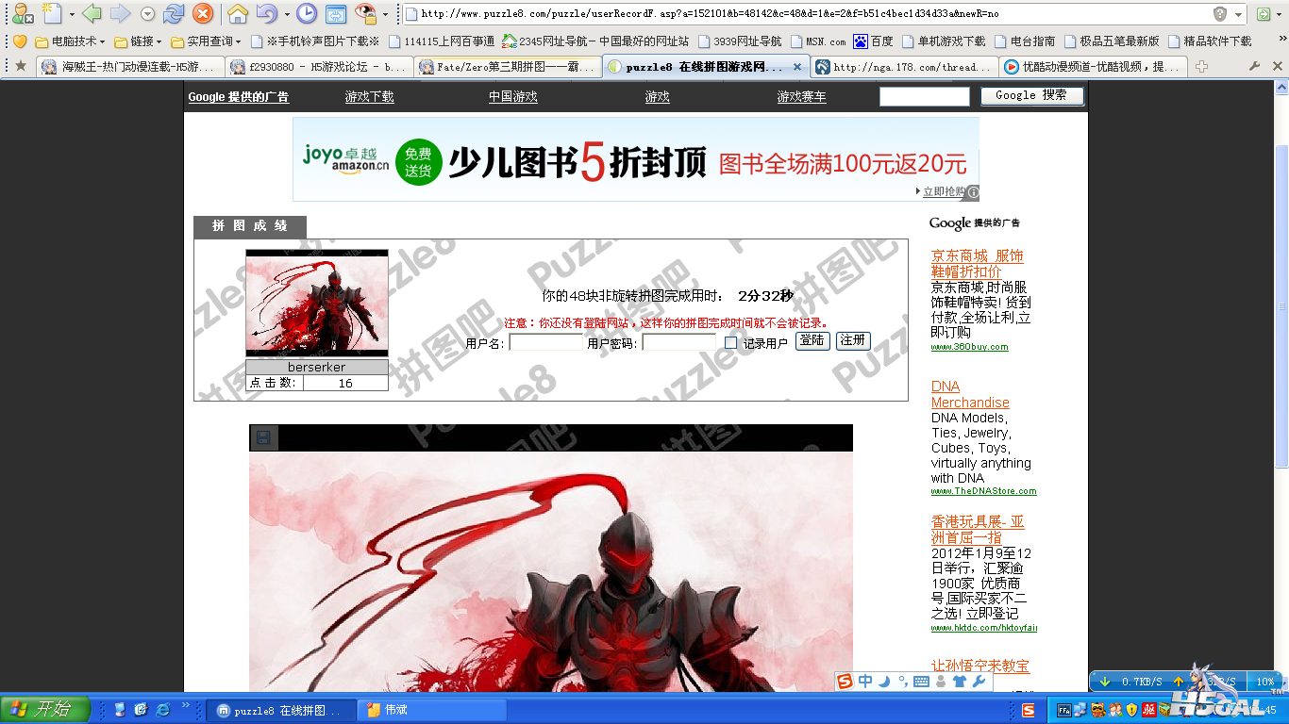Screen dimensions: 1289x724
Task: Click the Google search text field
Action: [925, 96]
